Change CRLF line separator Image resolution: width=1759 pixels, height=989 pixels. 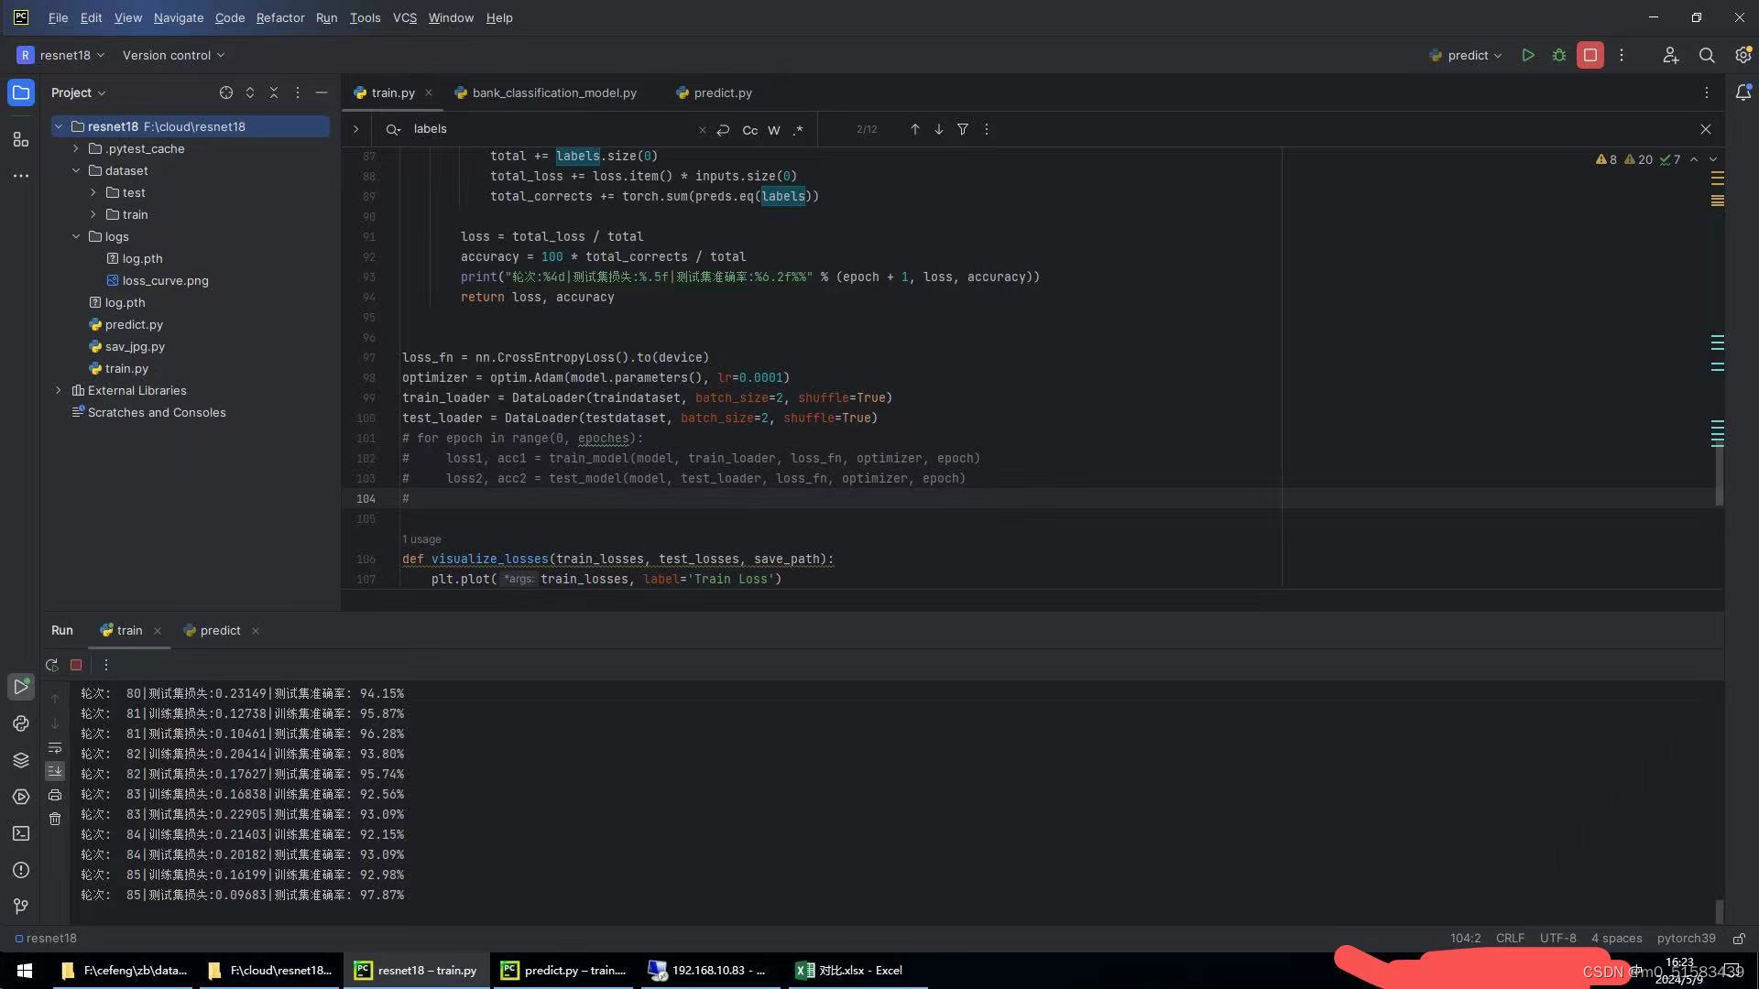[1510, 939]
